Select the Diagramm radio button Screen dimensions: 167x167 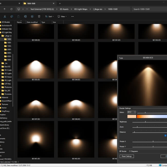click(130, 151)
